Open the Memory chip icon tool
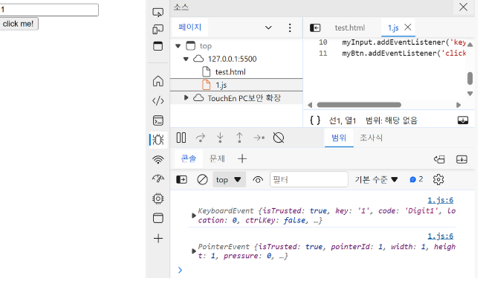This screenshot has width=480, height=290. pos(158,199)
